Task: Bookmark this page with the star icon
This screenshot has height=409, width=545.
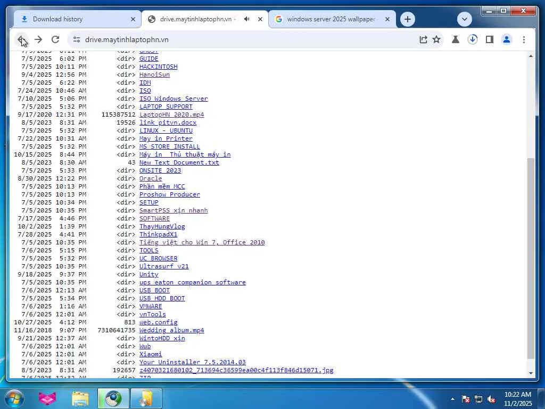Action: coord(436,39)
